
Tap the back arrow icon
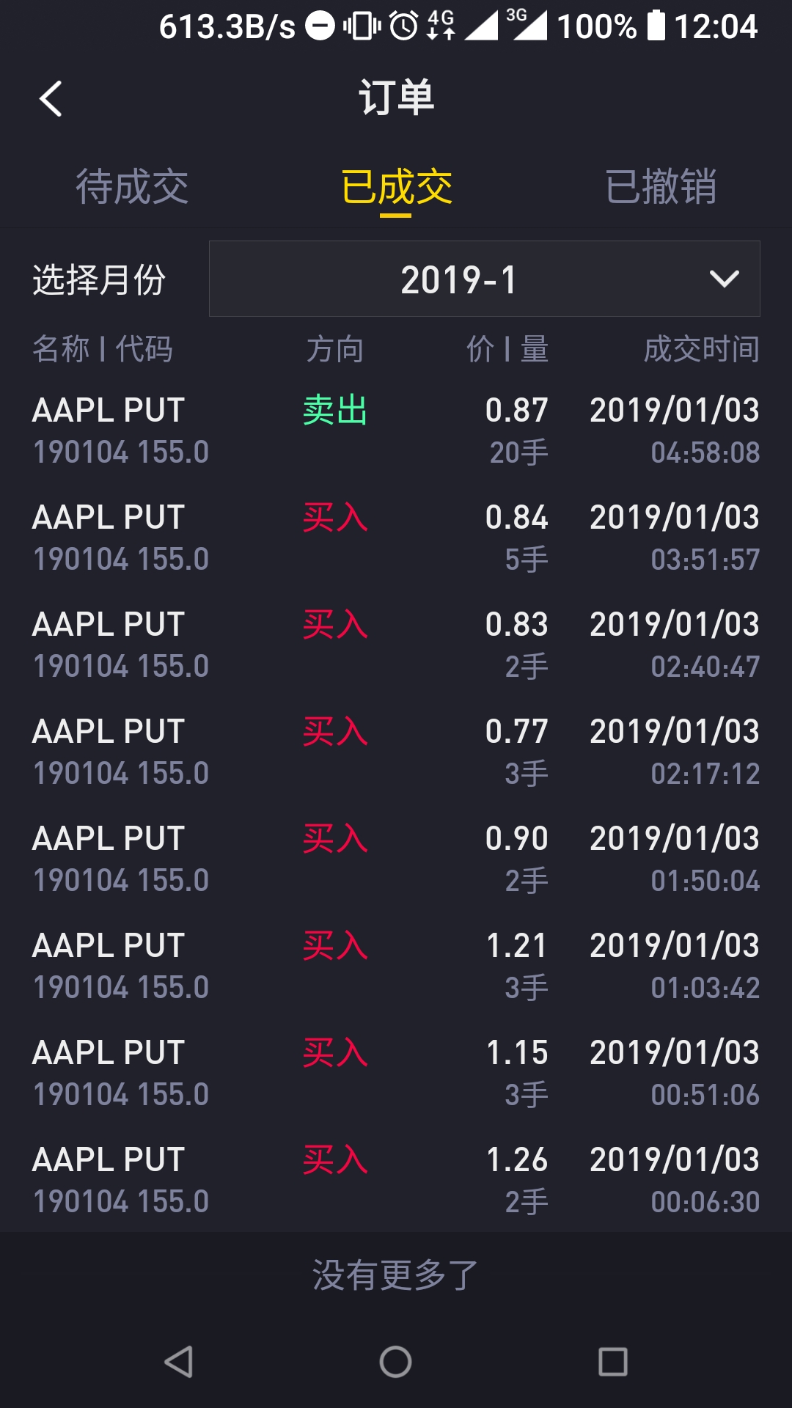51,99
